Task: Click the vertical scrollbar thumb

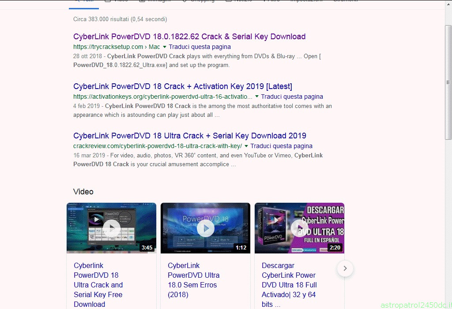Action: click(448, 82)
